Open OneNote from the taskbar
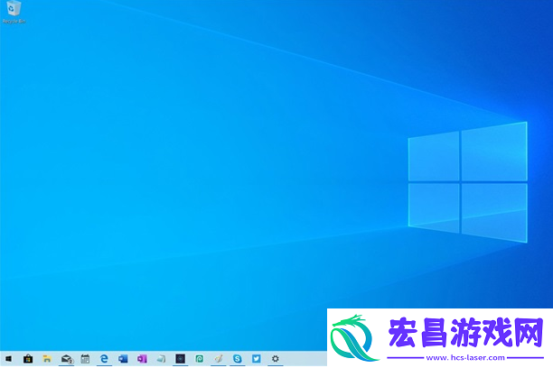Screen dimensions: 553x368 tap(142, 359)
